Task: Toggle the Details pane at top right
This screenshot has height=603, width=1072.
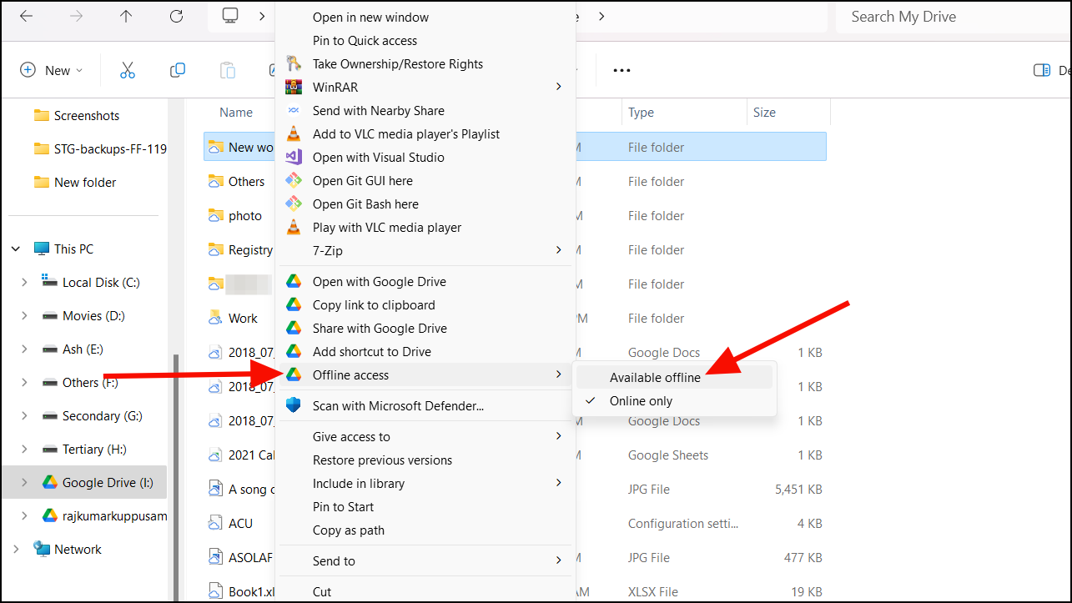Action: [1042, 70]
